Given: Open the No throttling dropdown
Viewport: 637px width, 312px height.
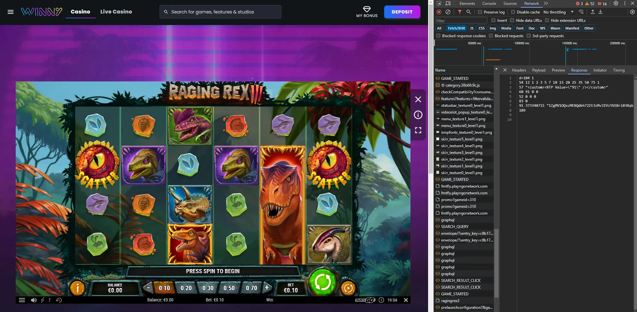Looking at the screenshot, I should coord(558,12).
